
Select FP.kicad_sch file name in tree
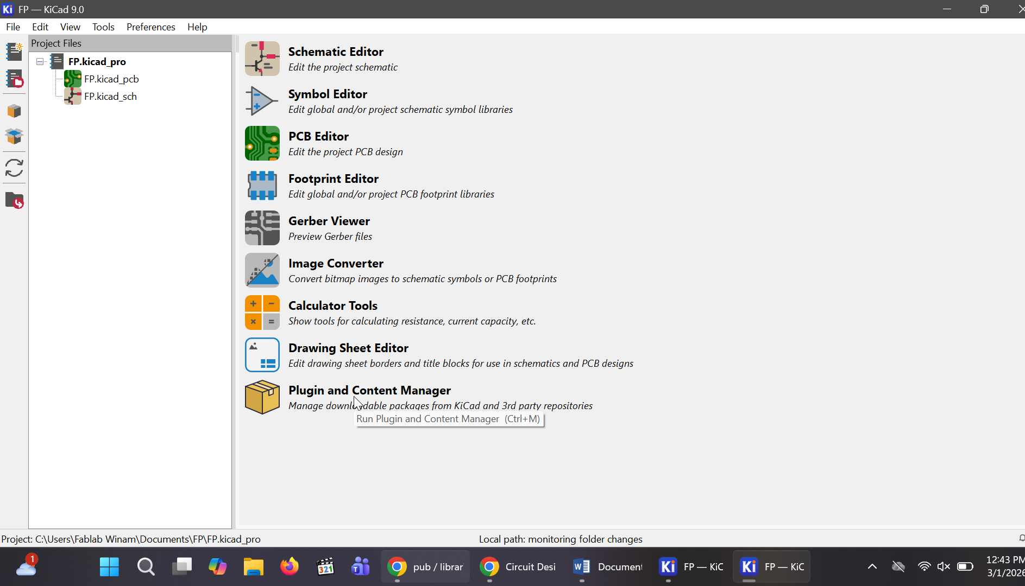110,96
